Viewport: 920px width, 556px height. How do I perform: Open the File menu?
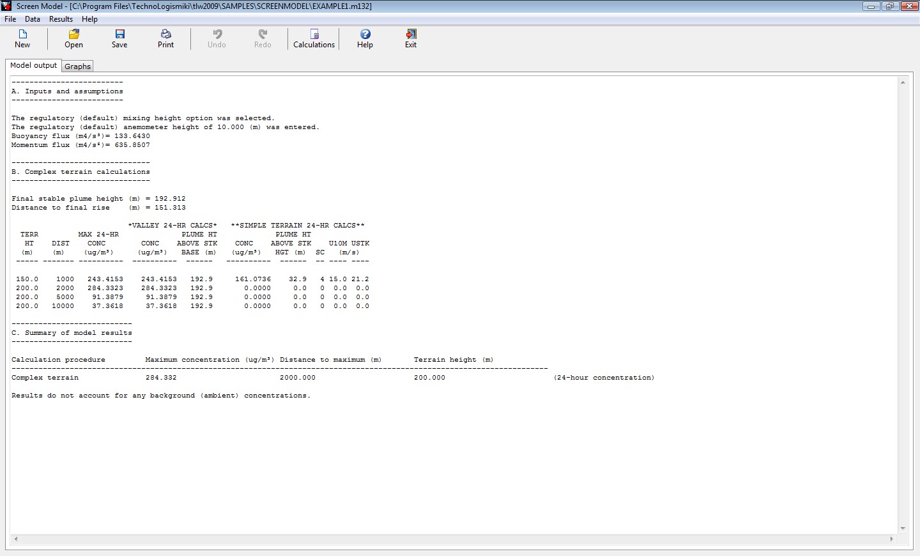click(10, 19)
